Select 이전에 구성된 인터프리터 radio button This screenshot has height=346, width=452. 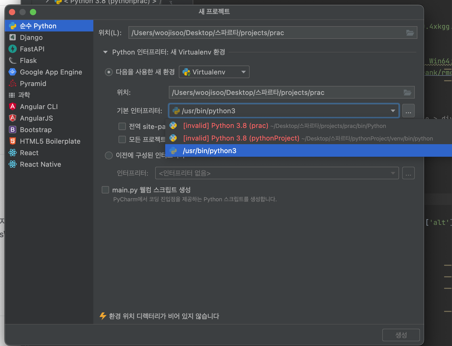(x=109, y=155)
